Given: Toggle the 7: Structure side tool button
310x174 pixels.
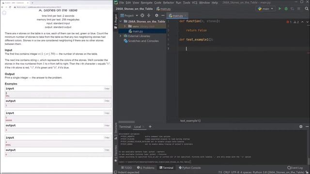Looking at the screenshot, I should 116,131.
